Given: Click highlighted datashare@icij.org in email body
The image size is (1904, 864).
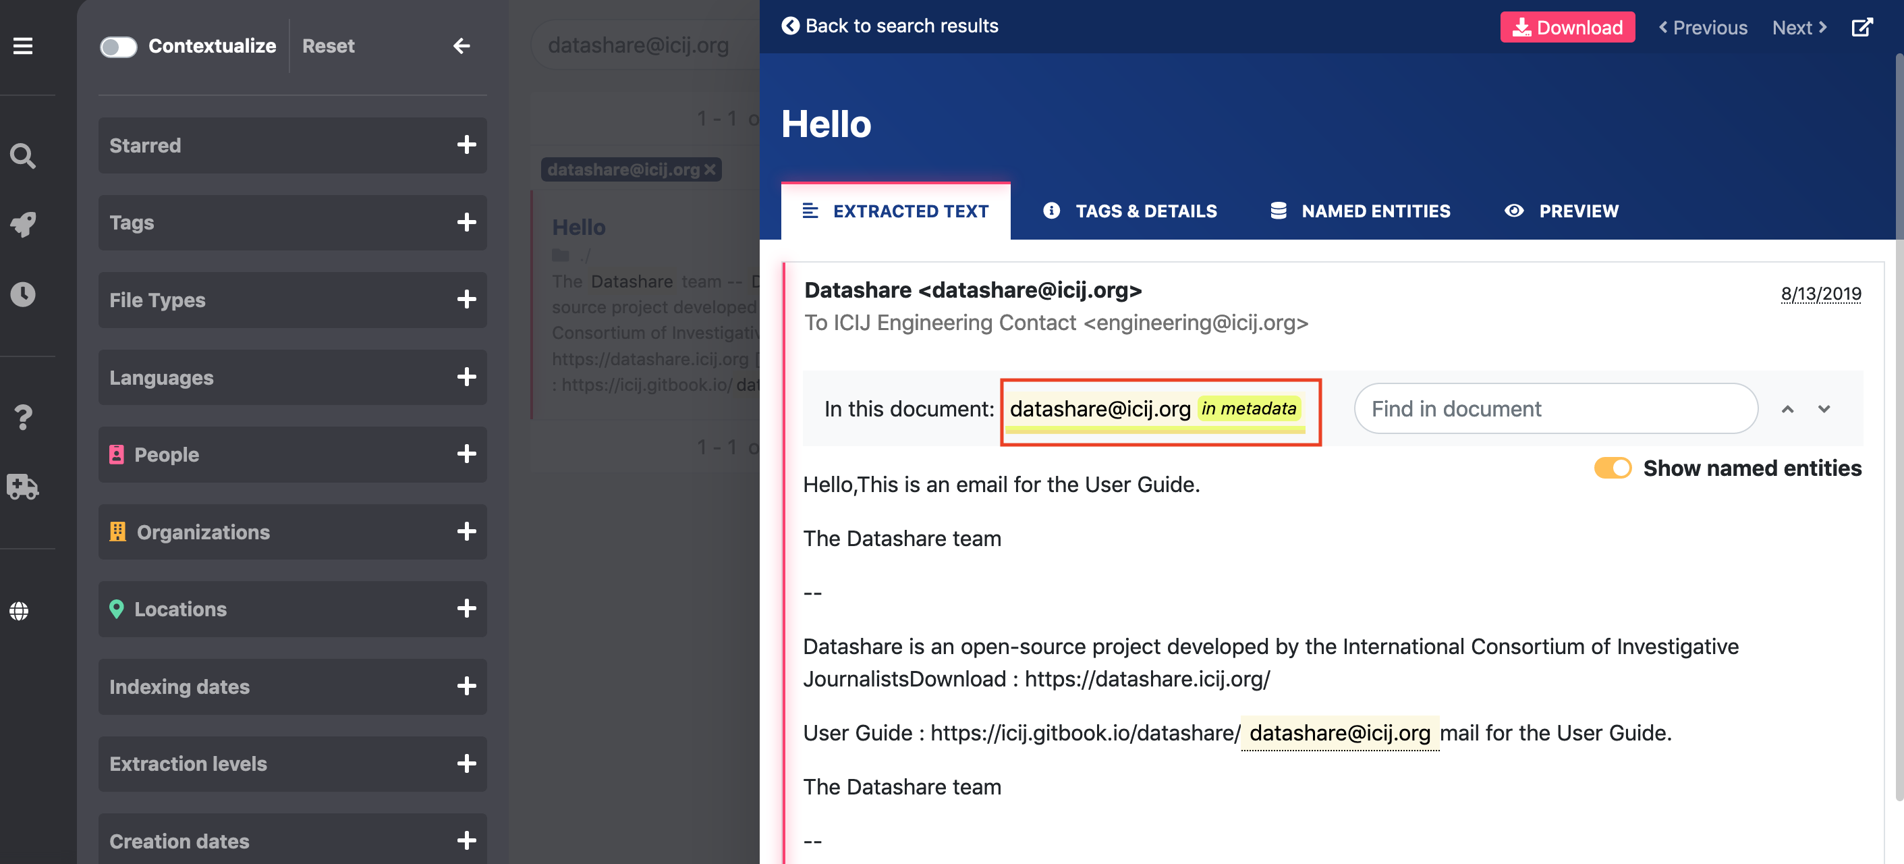Looking at the screenshot, I should 1339,733.
